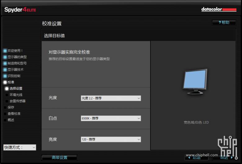Click the 校准设置 page title
242x164 pixels.
click(x=52, y=24)
